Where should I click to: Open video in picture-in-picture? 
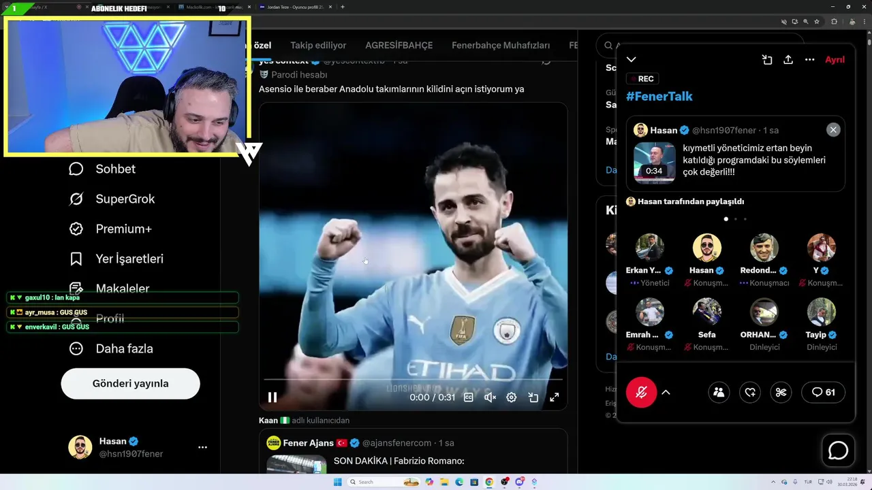click(x=533, y=397)
